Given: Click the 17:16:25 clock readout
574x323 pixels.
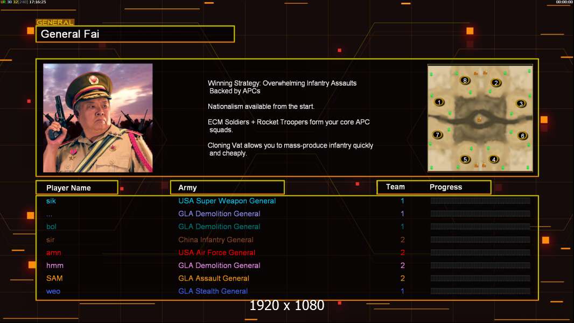Looking at the screenshot, I should click(x=38, y=2).
